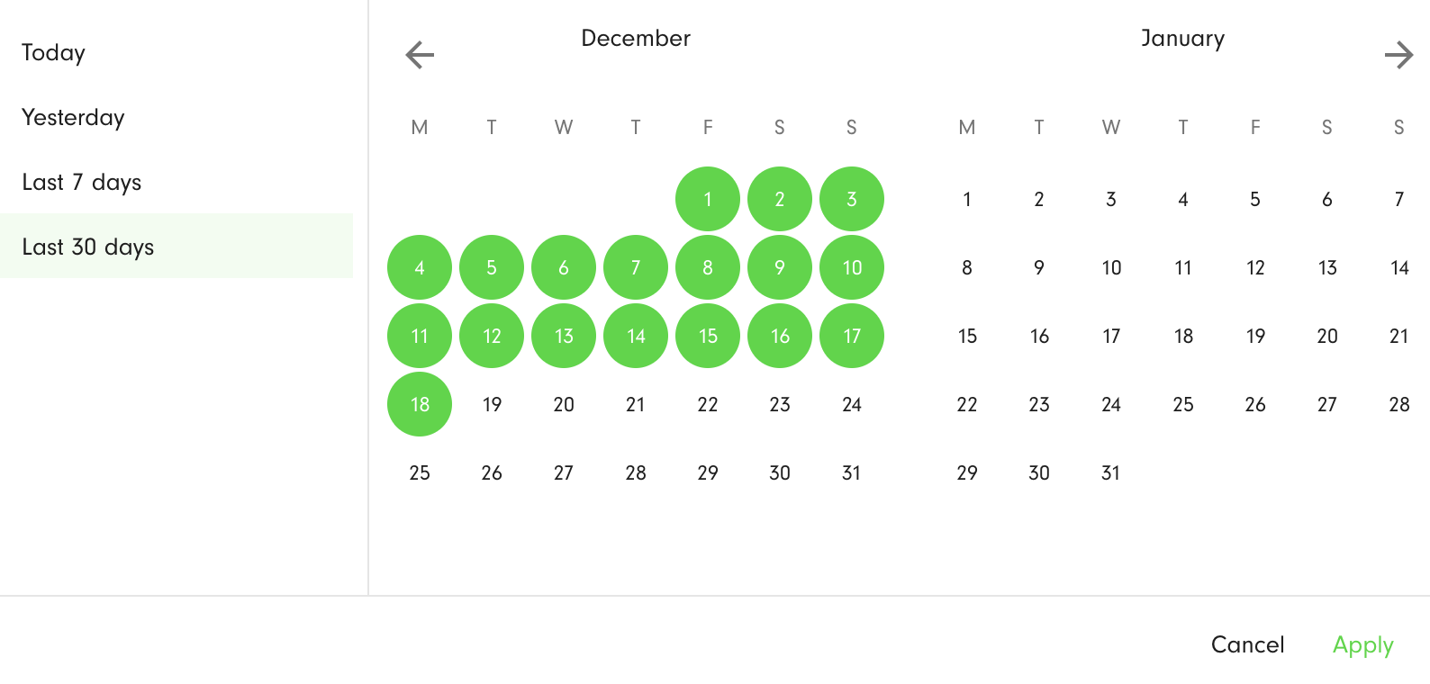Select January 1 in calendar

(967, 199)
